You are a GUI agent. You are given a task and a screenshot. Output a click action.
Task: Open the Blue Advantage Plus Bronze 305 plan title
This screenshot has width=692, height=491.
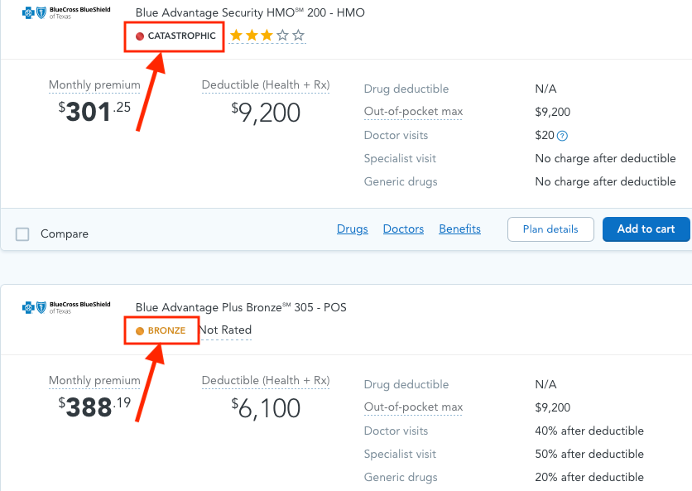(241, 307)
